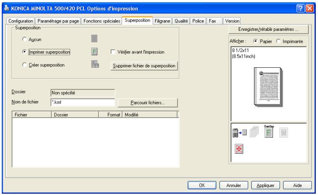Viewport: 318px width, 195px height.
Task: Open the Fax tab
Action: [214, 21]
